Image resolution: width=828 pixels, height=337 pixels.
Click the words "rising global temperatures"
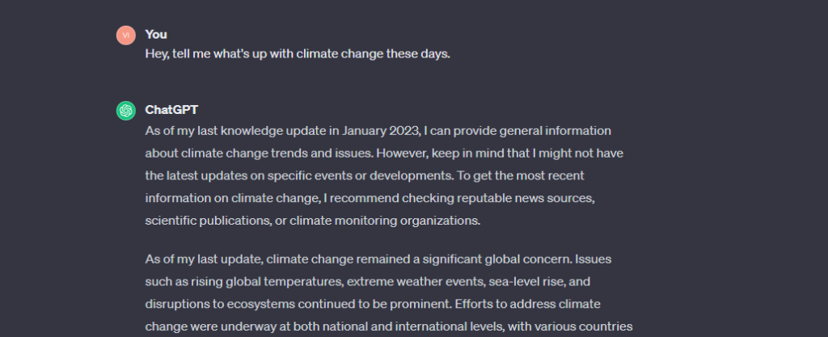click(x=257, y=281)
